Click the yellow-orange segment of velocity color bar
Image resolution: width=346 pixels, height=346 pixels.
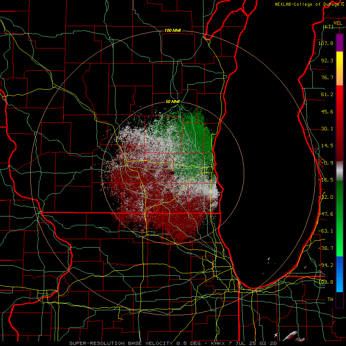[339, 68]
